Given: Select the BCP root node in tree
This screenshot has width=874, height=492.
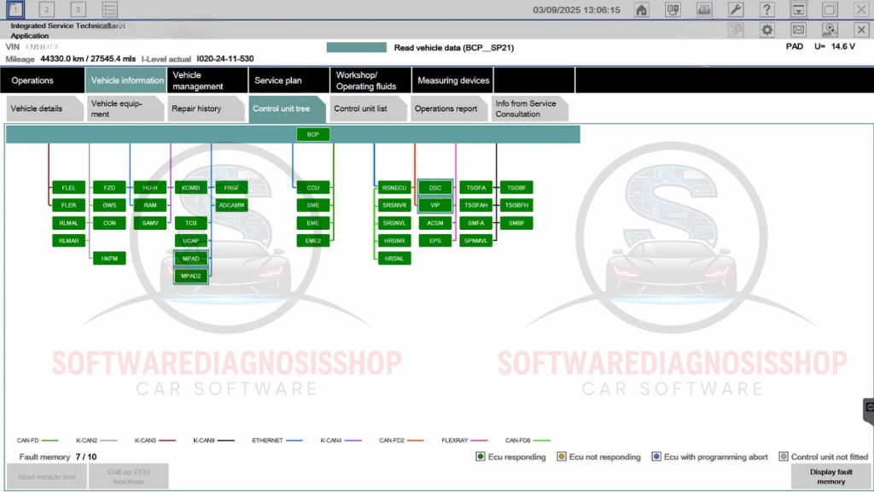Looking at the screenshot, I should point(313,134).
